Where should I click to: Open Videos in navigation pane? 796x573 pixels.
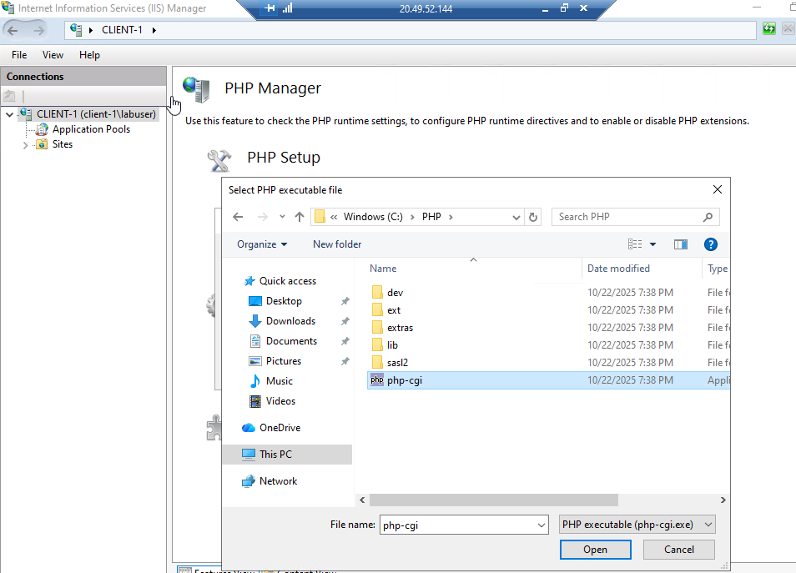coord(280,401)
